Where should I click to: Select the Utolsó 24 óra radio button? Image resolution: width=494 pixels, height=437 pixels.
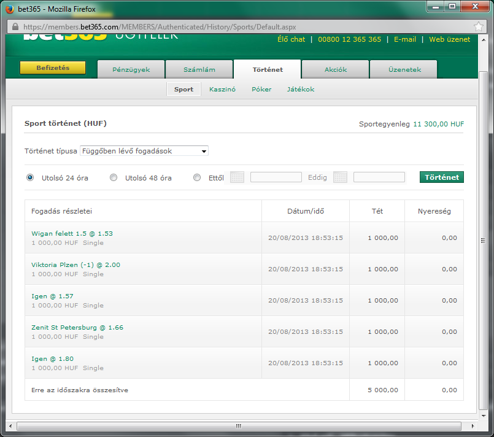(30, 178)
